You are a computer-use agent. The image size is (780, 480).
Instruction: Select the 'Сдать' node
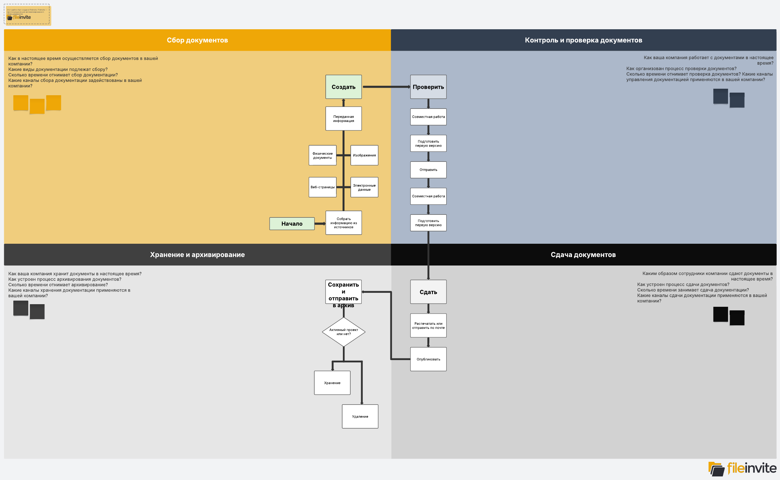428,292
